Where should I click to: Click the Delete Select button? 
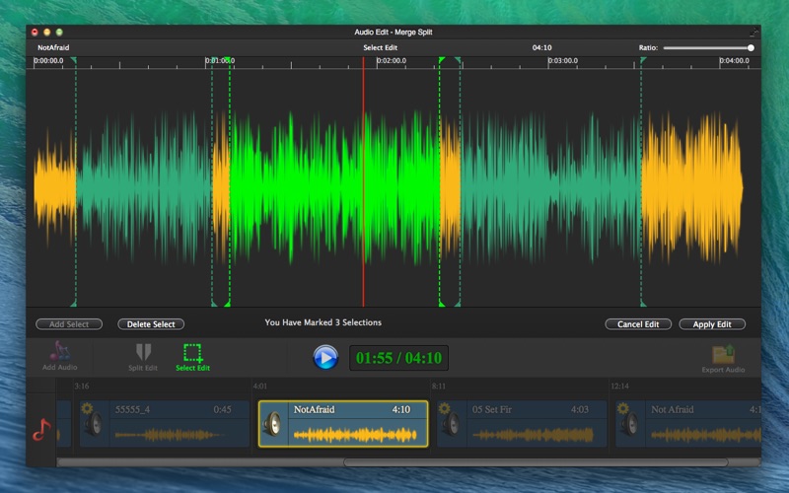pos(151,324)
